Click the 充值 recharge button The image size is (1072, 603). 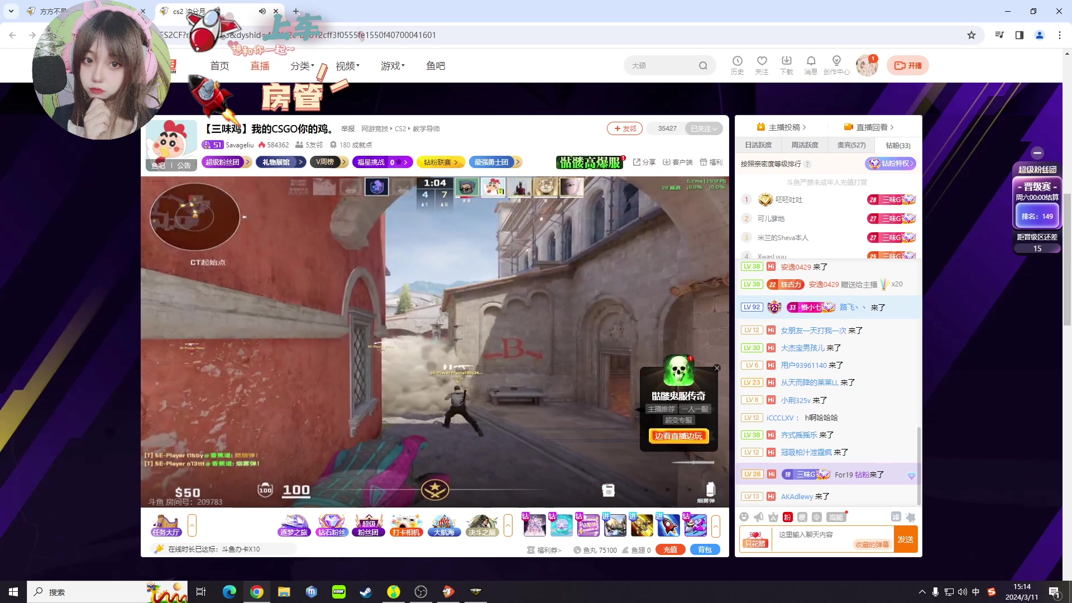670,550
